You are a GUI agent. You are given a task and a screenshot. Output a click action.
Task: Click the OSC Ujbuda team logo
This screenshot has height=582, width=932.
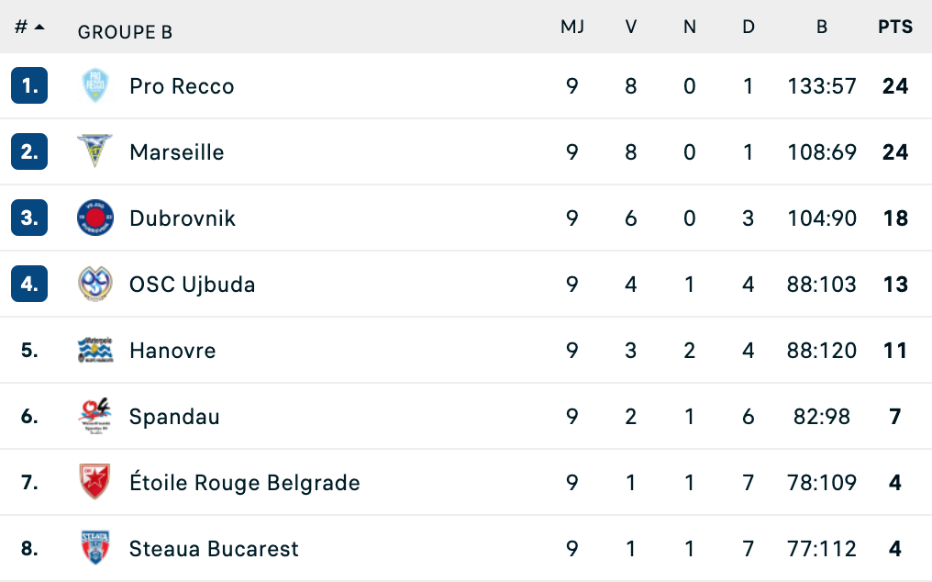(95, 285)
